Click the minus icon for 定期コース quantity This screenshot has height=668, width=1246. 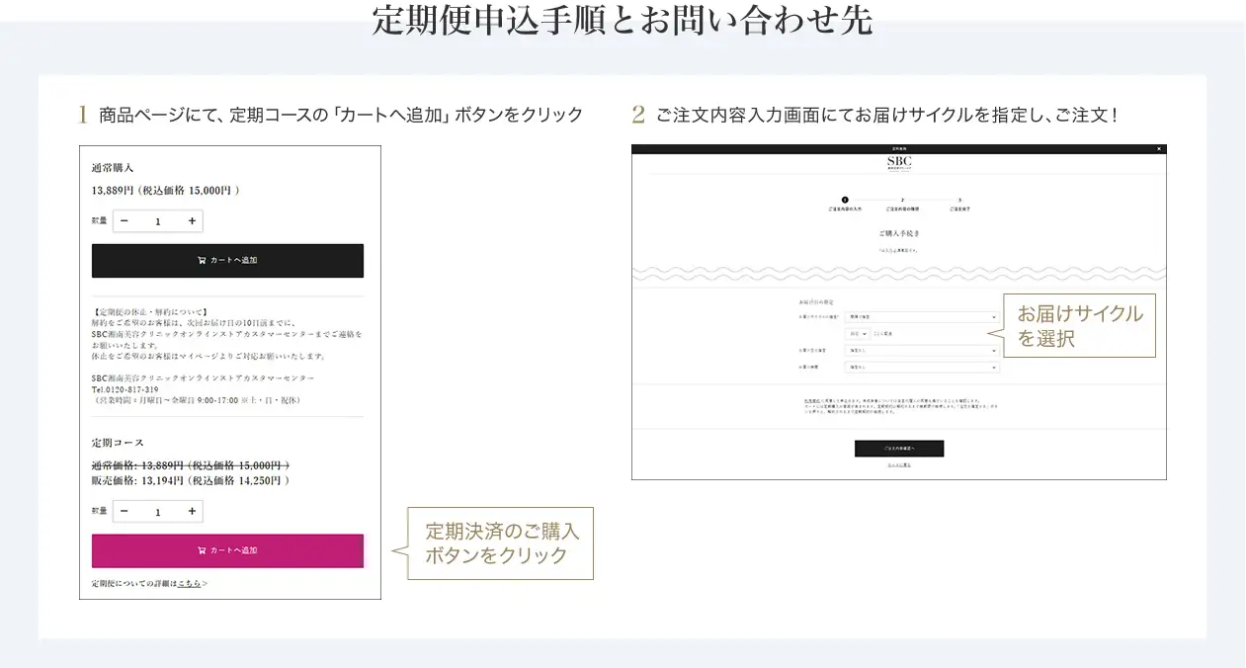point(124,511)
